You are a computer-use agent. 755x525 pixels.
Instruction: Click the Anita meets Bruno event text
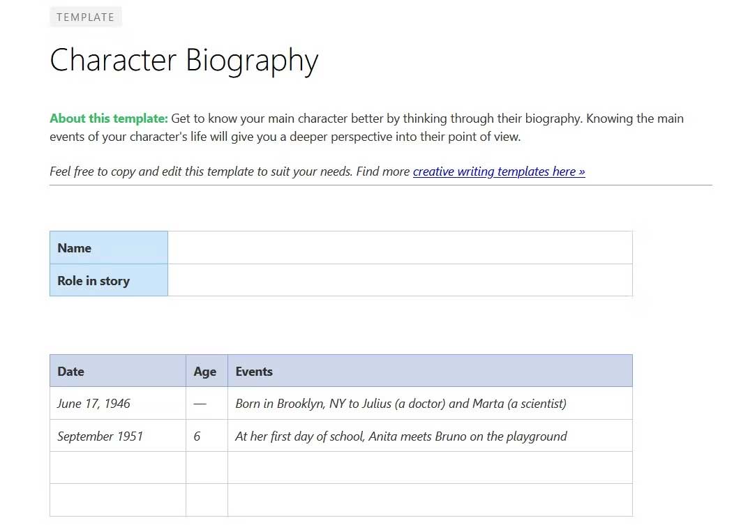(400, 436)
